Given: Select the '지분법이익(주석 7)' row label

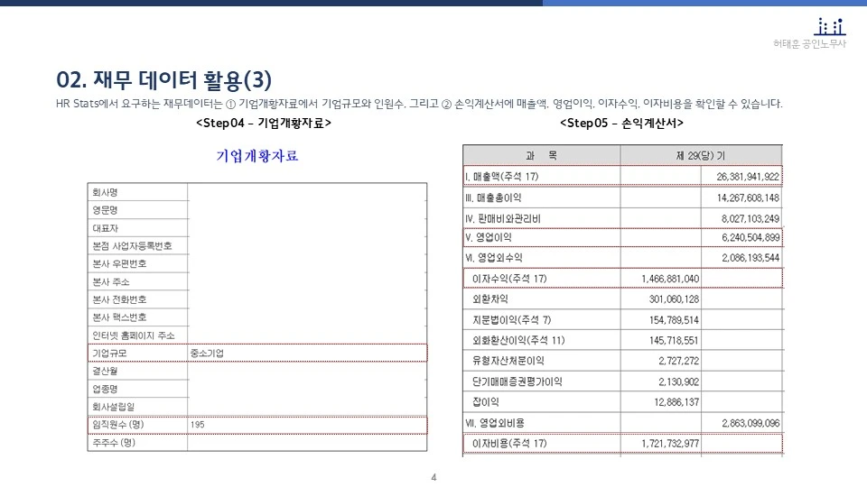Looking at the screenshot, I should pyautogui.click(x=511, y=319).
